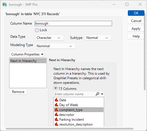147x131 pixels.
Task: Click the Help button
Action: click(136, 36)
